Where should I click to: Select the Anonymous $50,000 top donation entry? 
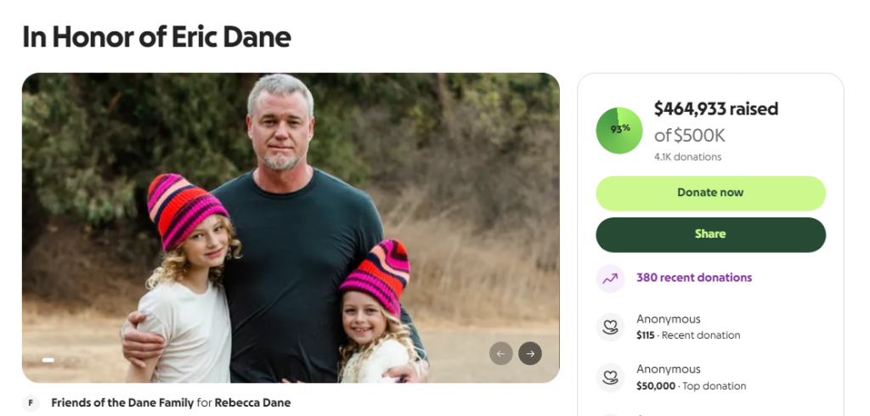tap(691, 377)
